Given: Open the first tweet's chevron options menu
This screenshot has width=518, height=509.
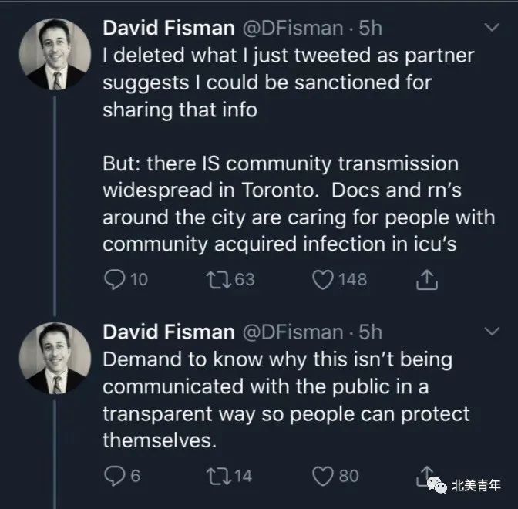Looking at the screenshot, I should (x=492, y=27).
